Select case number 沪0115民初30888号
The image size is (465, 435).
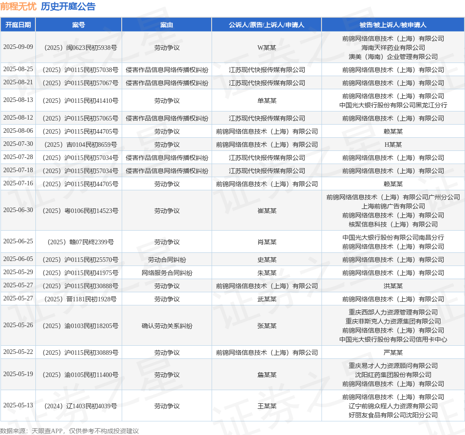tap(80, 286)
